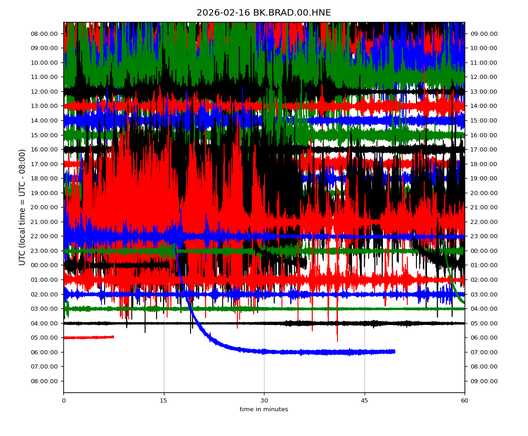Image resolution: width=528 pixels, height=436 pixels.
Task: Click the right-axis 12:00:00 tick label
Action: [x=484, y=77]
